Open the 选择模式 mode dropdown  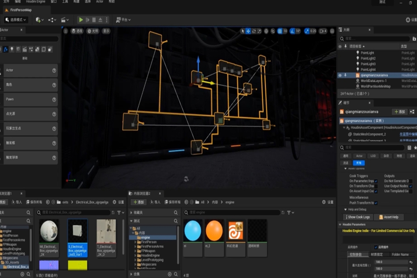coord(17,19)
